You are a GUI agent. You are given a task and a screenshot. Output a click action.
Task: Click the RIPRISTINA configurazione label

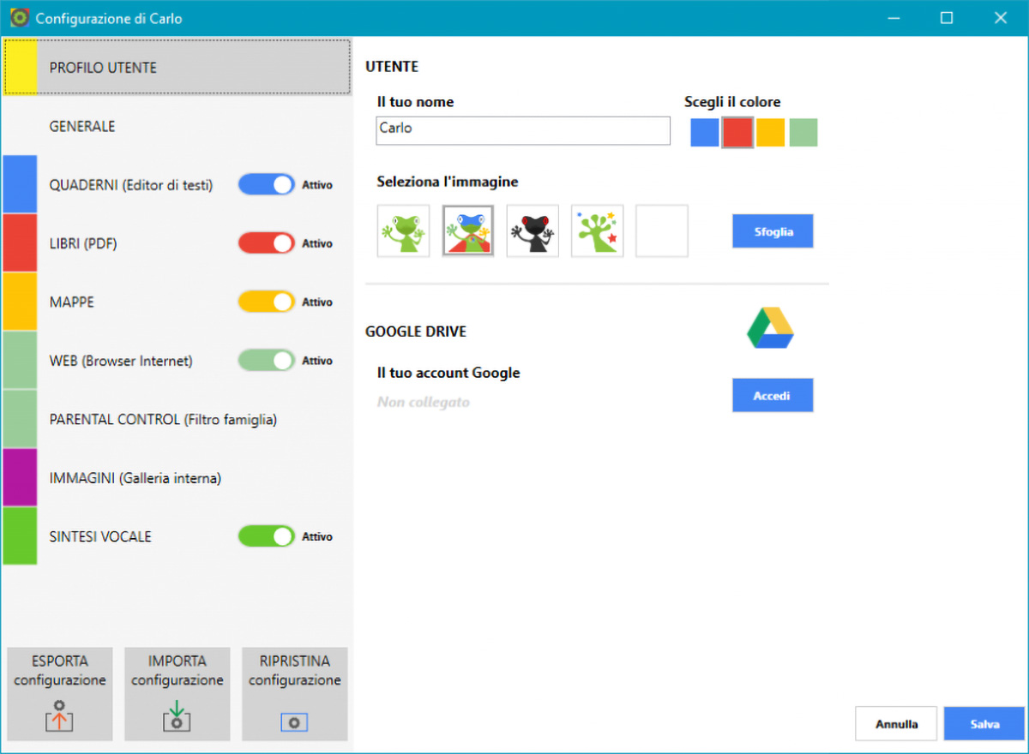click(295, 671)
